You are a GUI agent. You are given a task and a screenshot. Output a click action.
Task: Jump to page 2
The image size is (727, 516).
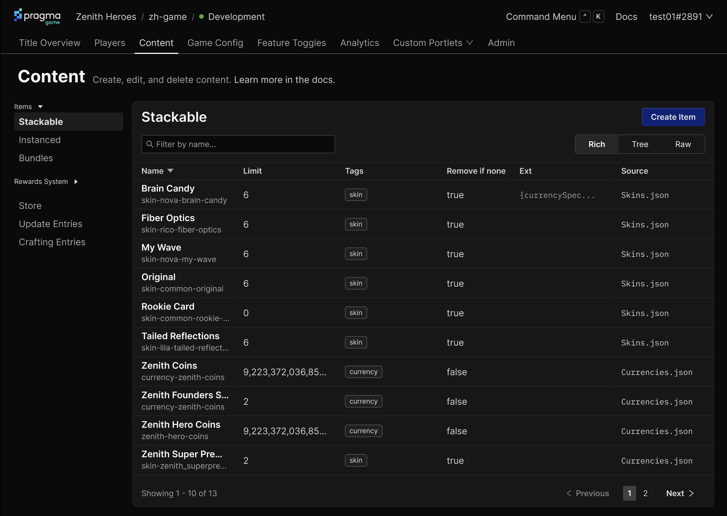coord(645,493)
